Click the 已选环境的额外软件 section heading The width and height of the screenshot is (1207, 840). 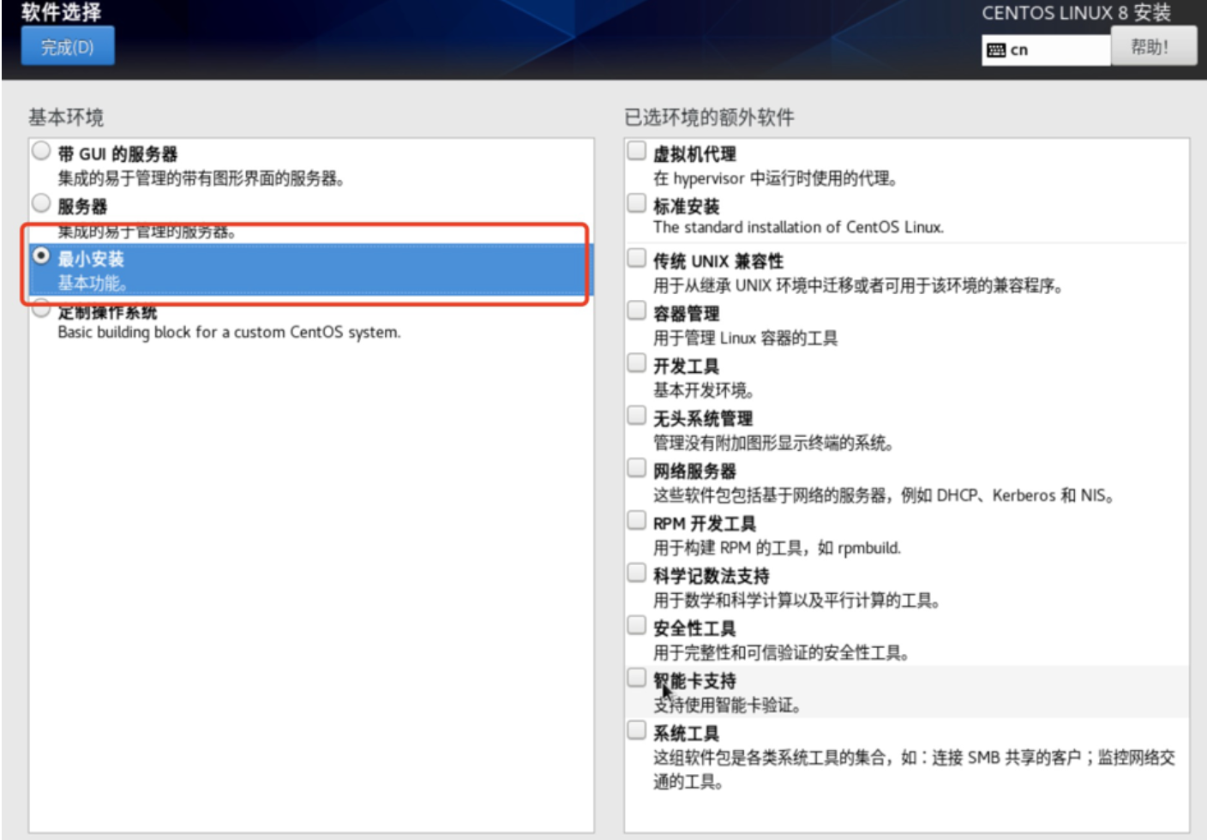[x=709, y=117]
